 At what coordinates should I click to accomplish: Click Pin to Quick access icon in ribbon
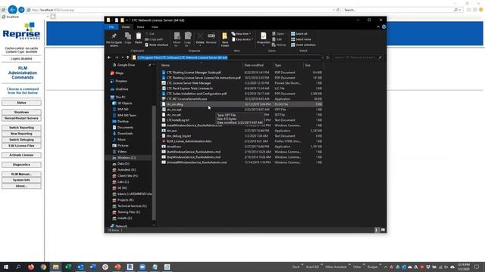[114, 36]
